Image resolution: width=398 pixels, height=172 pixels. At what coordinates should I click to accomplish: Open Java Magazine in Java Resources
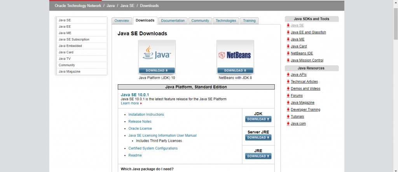coord(302,103)
